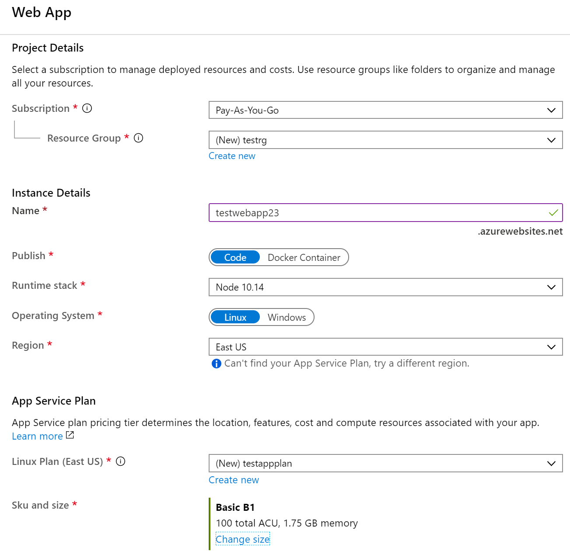This screenshot has width=570, height=551.
Task: Click the Linux Plan info icon
Action: (x=121, y=461)
